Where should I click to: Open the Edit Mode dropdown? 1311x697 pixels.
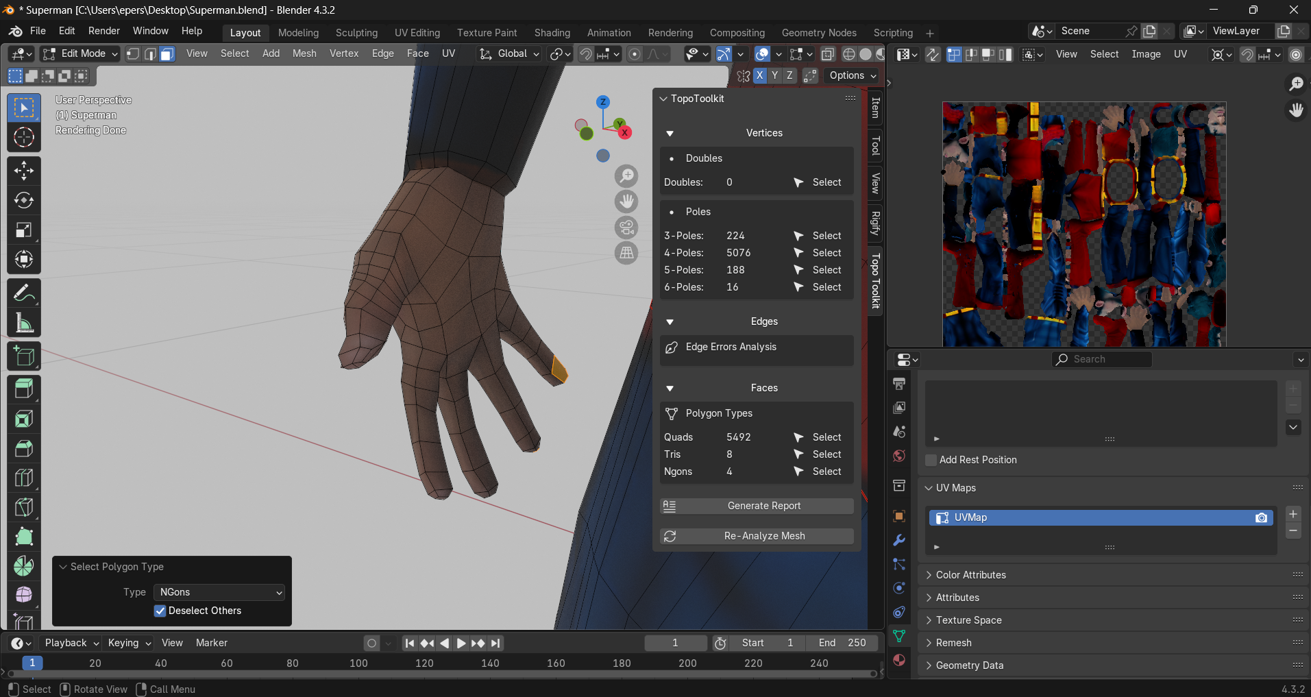[80, 53]
